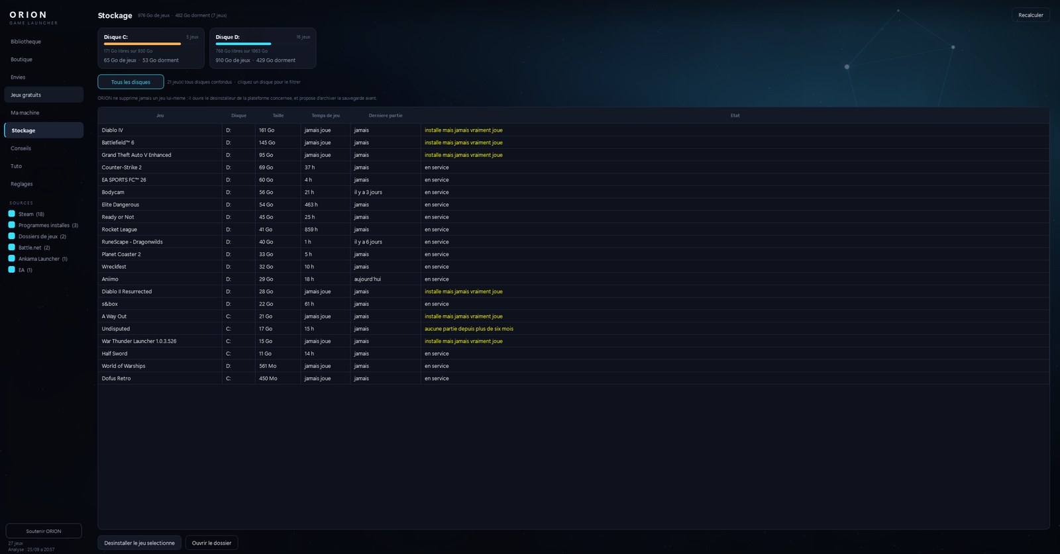Open the Ma machine page
The width and height of the screenshot is (1060, 554).
(x=44, y=113)
